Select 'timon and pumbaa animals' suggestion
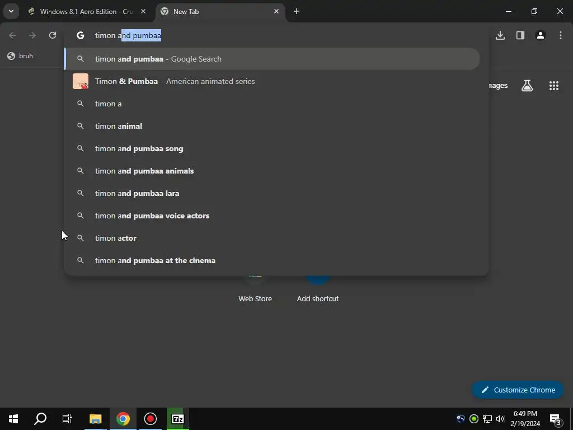573x430 pixels. tap(273, 171)
